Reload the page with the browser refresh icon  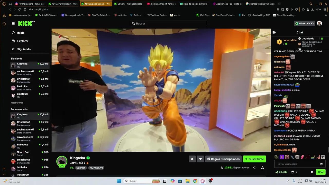pyautogui.click(x=19, y=9)
